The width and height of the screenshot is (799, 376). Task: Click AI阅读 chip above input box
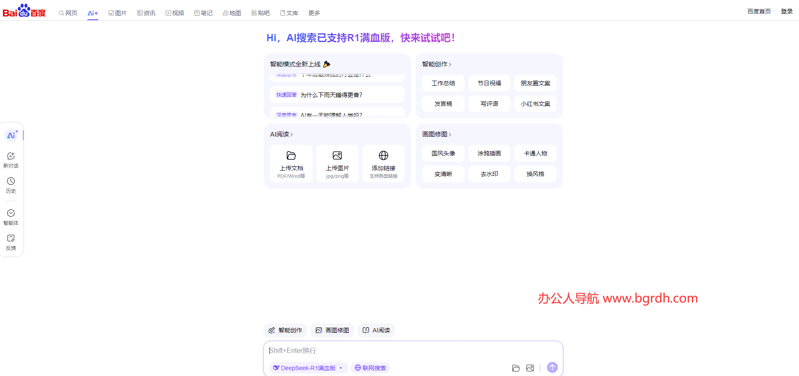coord(376,330)
